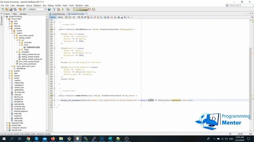Click the New File toolbar icon
Viewport: 254px width, 142px height.
[3, 9]
